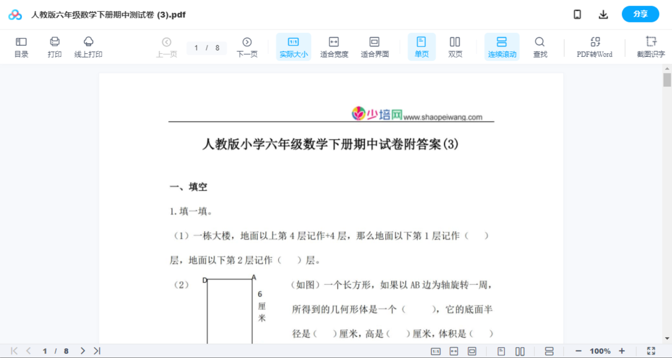Image resolution: width=672 pixels, height=358 pixels.
Task: Start 线上打印 online printing
Action: pyautogui.click(x=89, y=46)
